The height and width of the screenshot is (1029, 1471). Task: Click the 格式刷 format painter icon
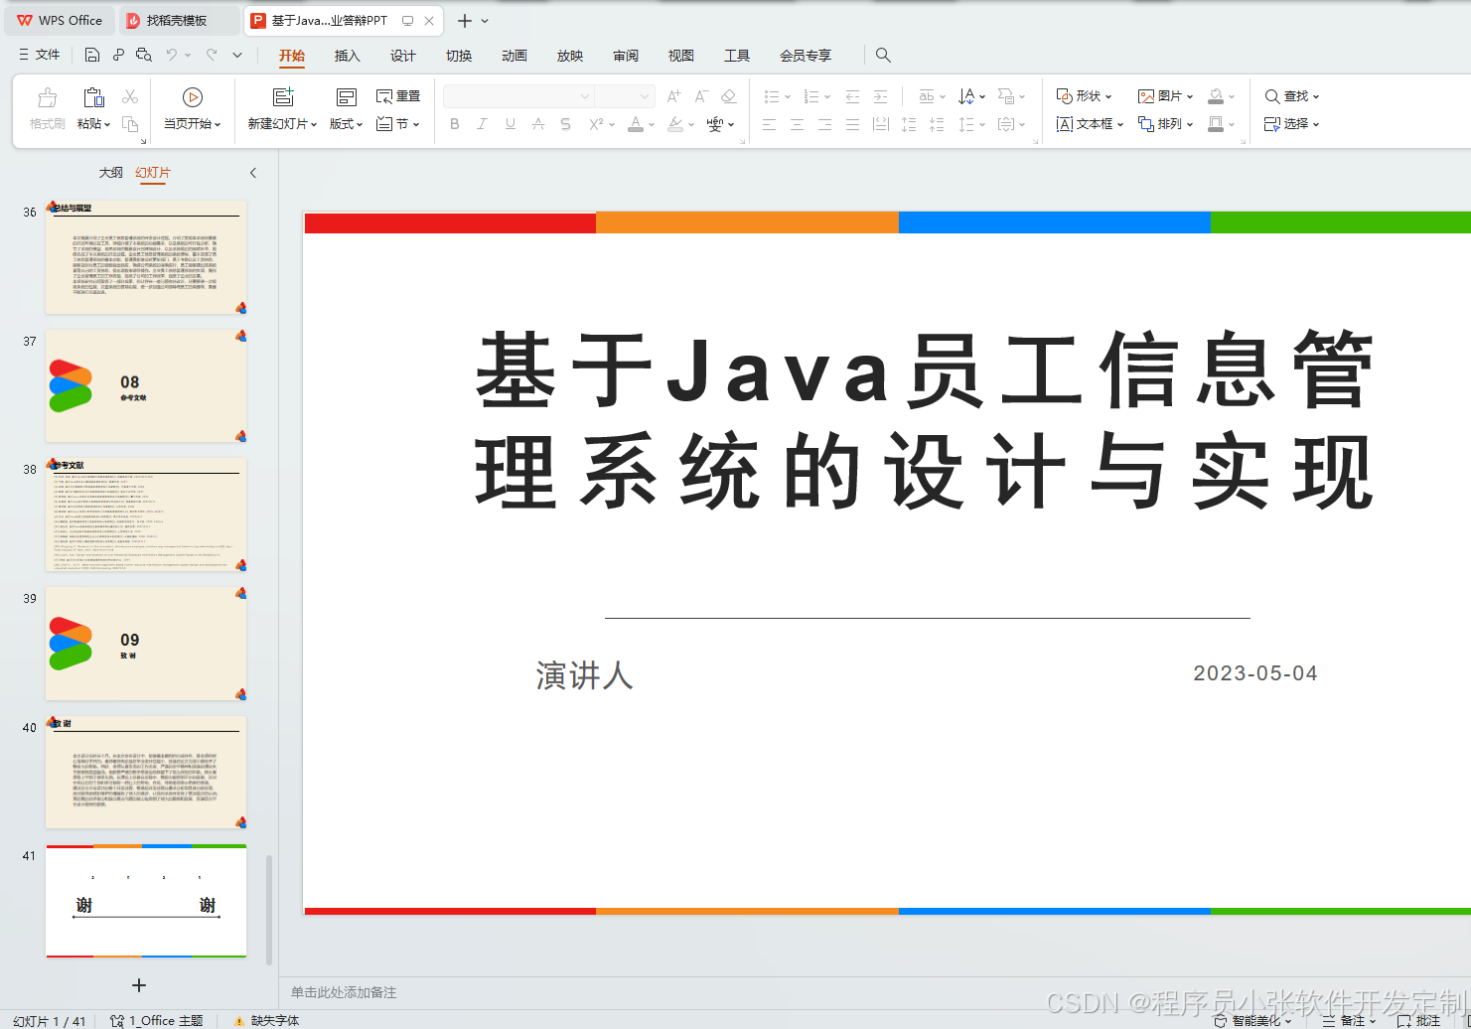click(46, 97)
